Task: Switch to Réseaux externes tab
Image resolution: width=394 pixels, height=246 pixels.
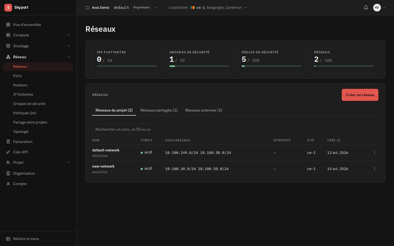Action: (204, 110)
